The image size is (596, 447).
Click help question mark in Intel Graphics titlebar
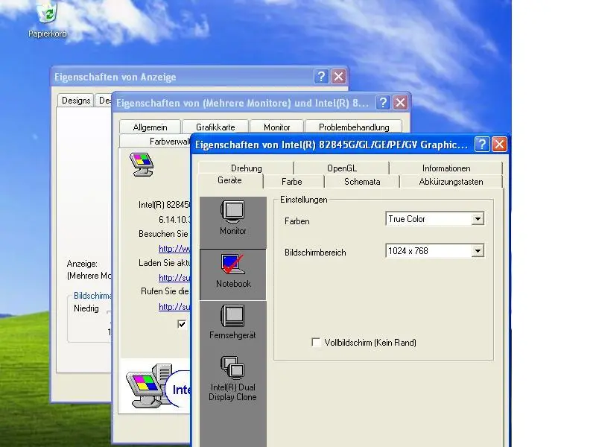[x=482, y=145]
